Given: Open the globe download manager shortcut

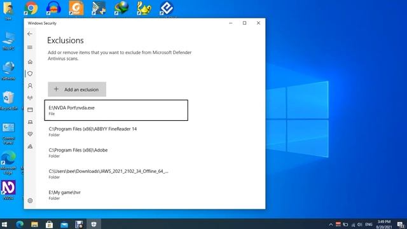Looking at the screenshot, I should pyautogui.click(x=121, y=8).
